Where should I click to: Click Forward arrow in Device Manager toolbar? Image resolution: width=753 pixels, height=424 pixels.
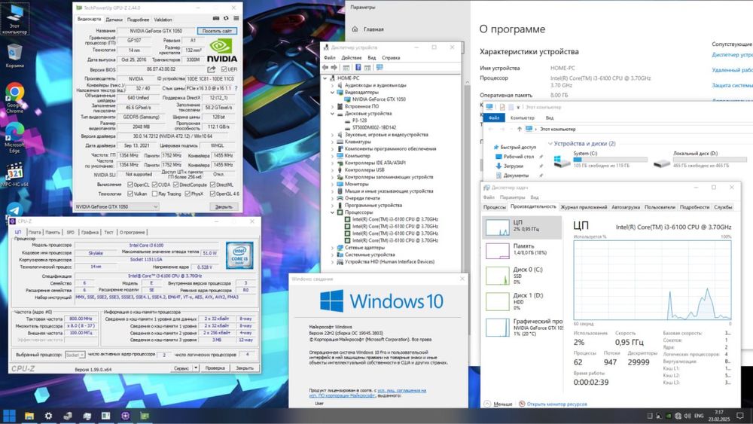pyautogui.click(x=334, y=67)
